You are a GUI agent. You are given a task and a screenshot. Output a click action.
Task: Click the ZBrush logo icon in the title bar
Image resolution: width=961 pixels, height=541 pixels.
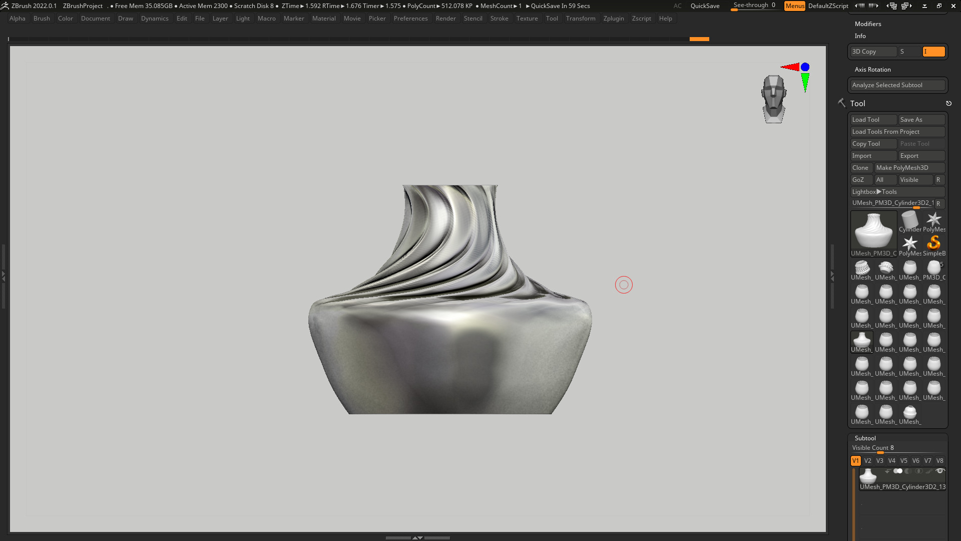click(5, 6)
